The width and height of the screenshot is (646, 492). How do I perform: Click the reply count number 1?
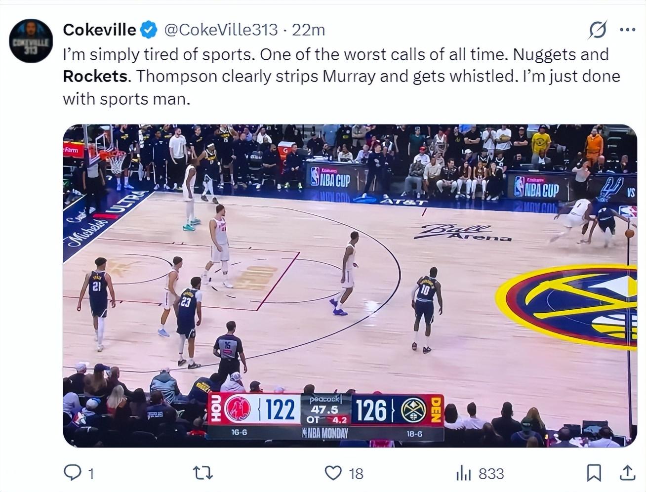[90, 474]
